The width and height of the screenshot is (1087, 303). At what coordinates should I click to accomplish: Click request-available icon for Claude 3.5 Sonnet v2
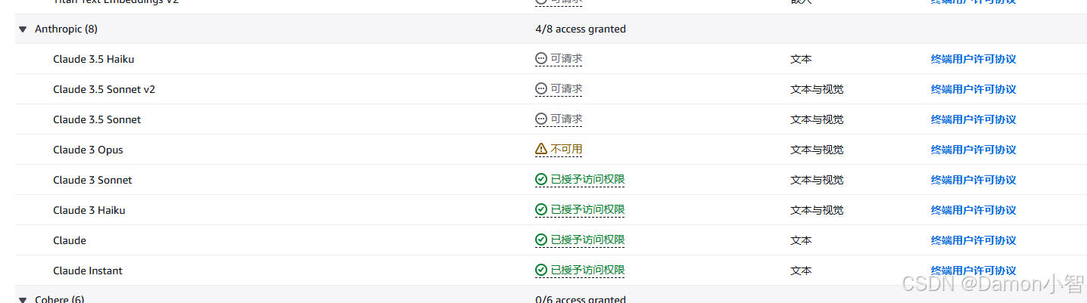click(x=540, y=88)
